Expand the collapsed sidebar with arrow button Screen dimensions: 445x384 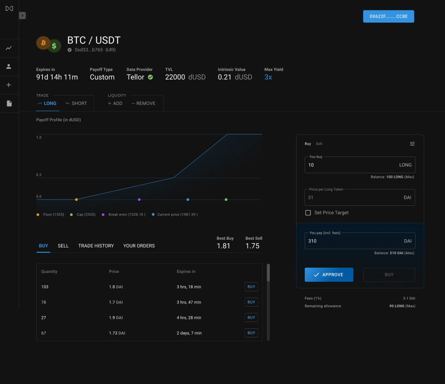coord(23,16)
